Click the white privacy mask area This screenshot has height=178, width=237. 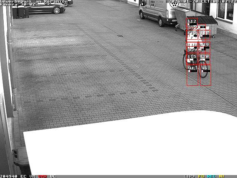[x=130, y=145]
